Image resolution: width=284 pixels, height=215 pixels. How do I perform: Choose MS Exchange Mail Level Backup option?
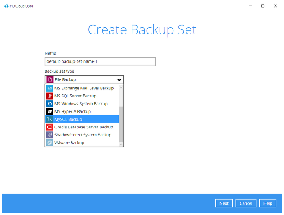[x=82, y=88]
